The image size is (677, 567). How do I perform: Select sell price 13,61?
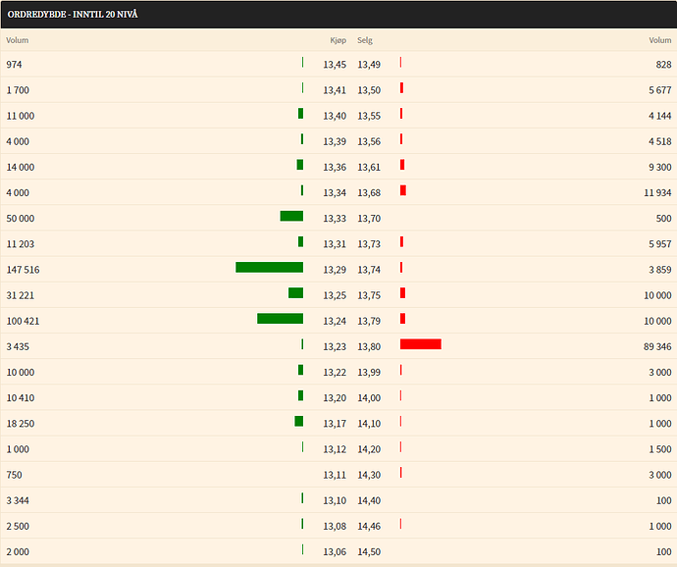(x=369, y=167)
